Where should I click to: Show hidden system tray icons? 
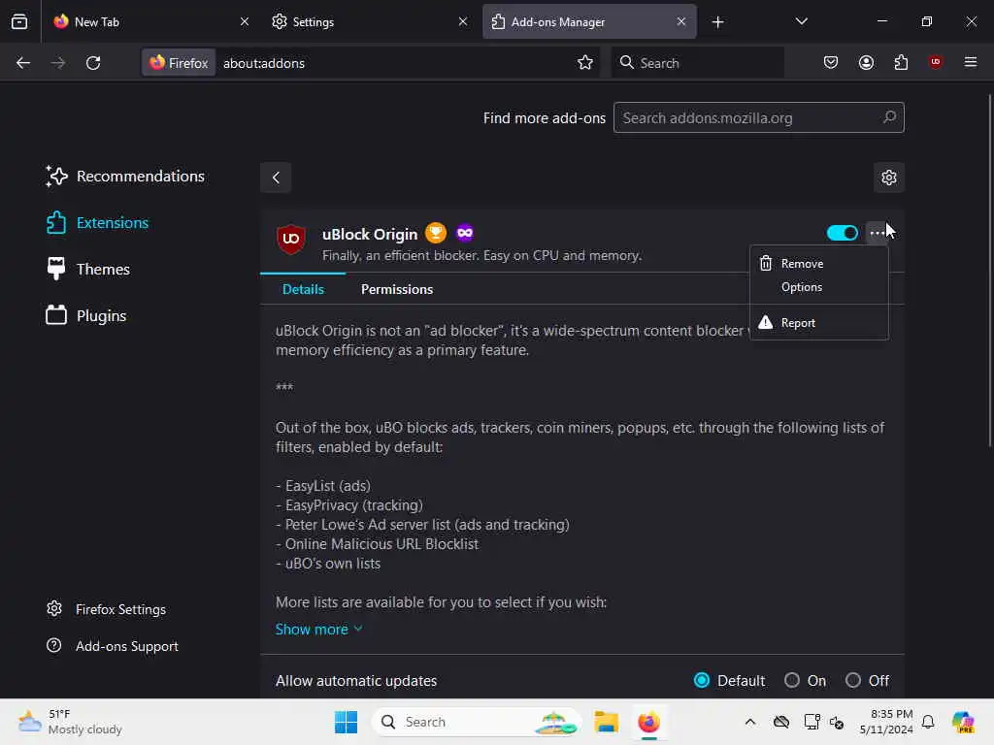[x=750, y=722]
